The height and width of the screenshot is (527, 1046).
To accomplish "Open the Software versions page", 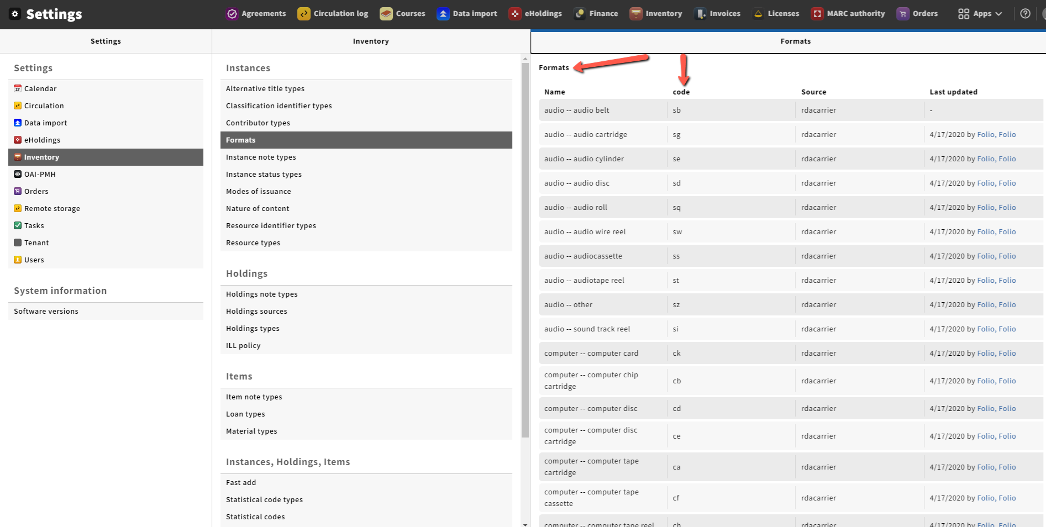I will [46, 311].
